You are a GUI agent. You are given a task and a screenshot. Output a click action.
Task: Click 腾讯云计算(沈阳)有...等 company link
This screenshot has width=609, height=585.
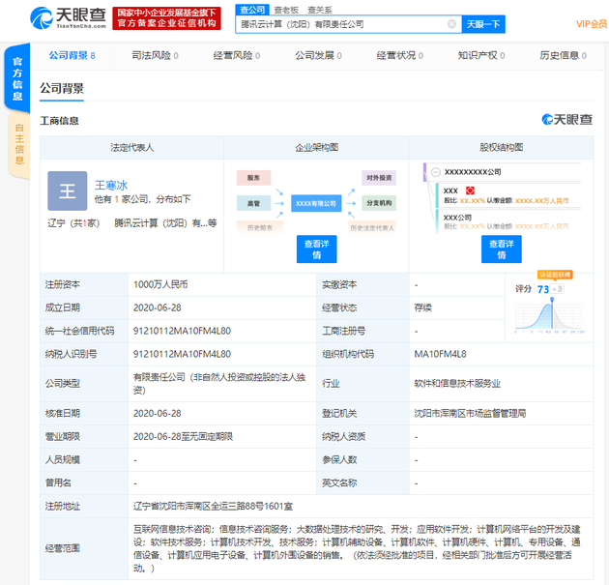[x=165, y=223]
